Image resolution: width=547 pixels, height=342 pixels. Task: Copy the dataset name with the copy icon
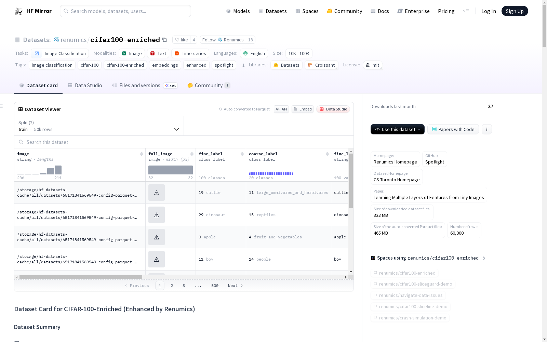[164, 40]
